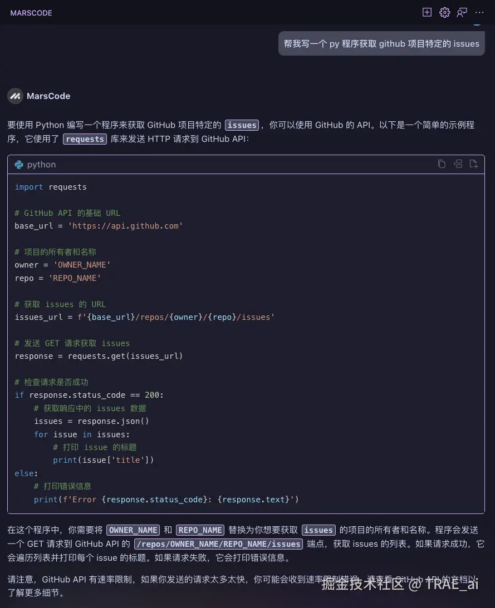Click the 'import requests' code line
The image size is (495, 608).
(x=51, y=187)
